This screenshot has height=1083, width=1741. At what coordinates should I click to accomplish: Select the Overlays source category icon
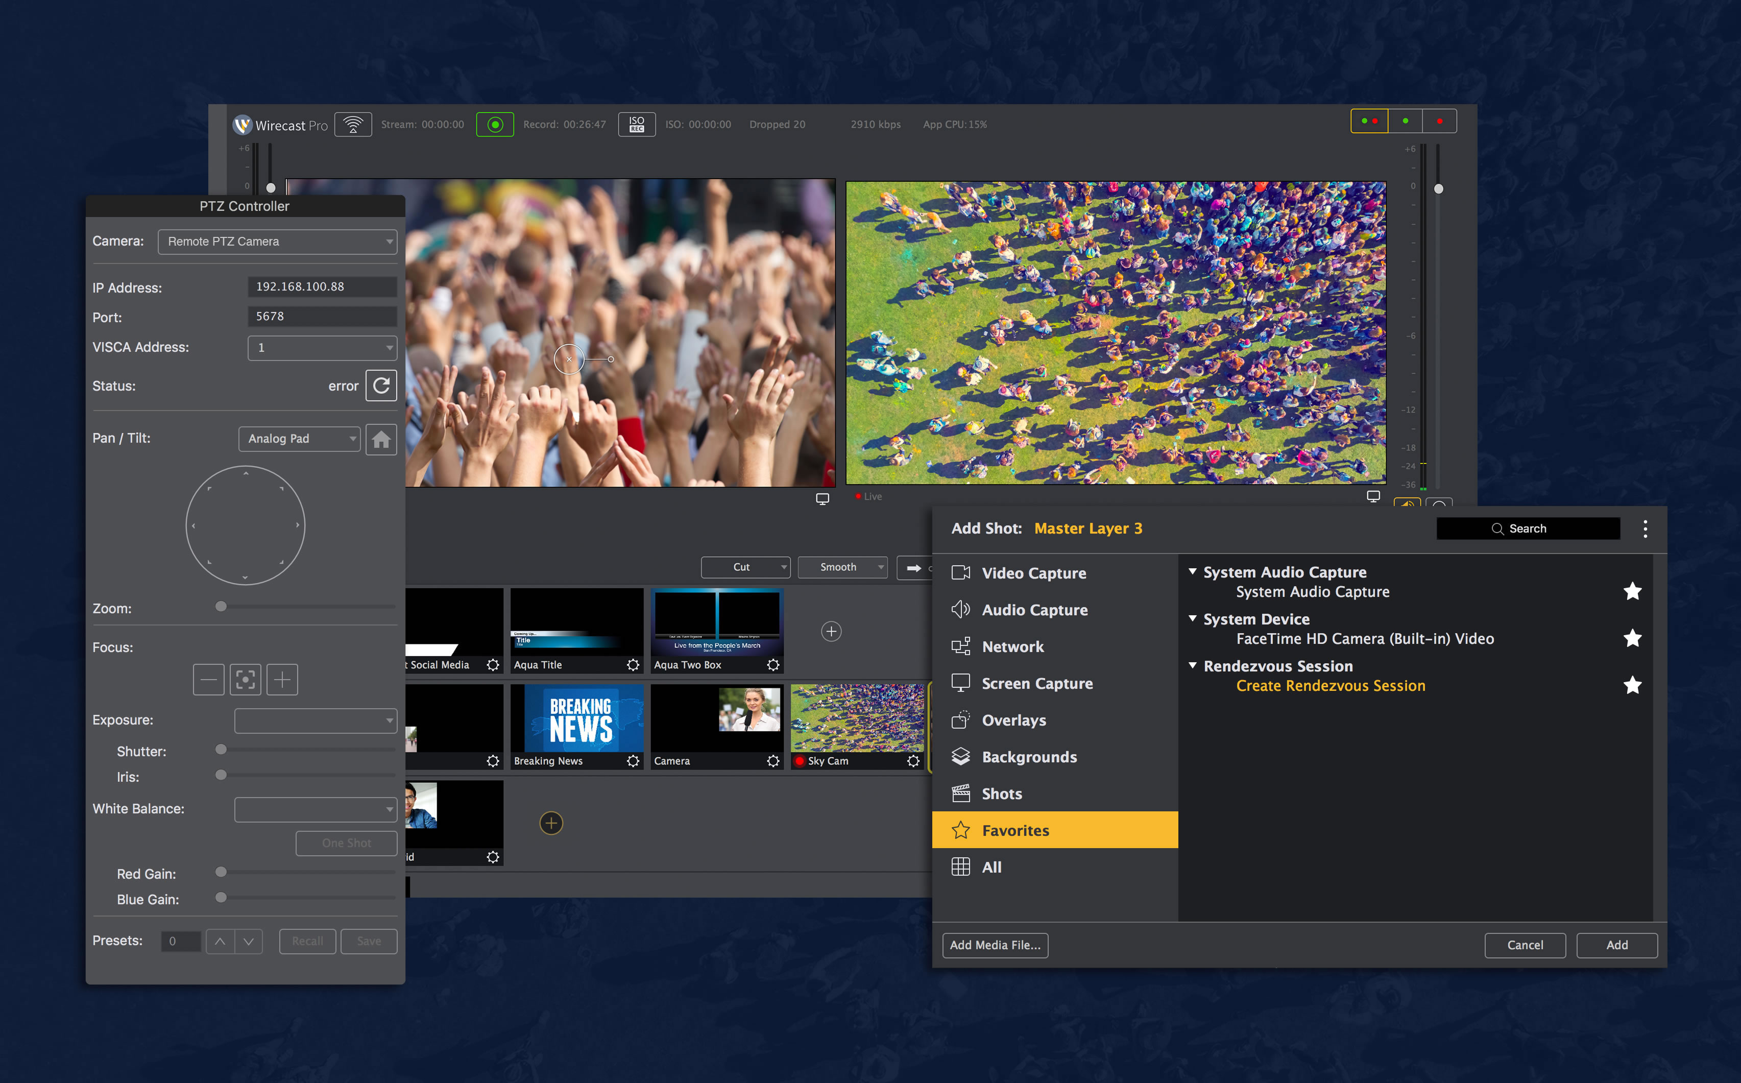(x=961, y=718)
